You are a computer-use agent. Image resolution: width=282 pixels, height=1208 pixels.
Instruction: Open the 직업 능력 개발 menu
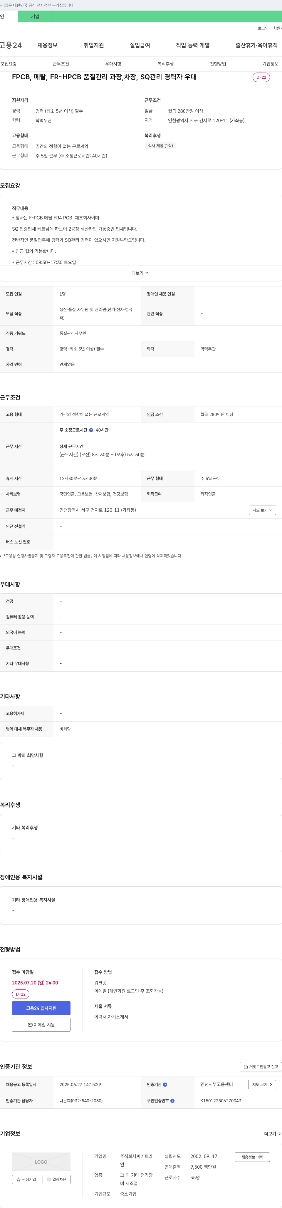coord(193,45)
